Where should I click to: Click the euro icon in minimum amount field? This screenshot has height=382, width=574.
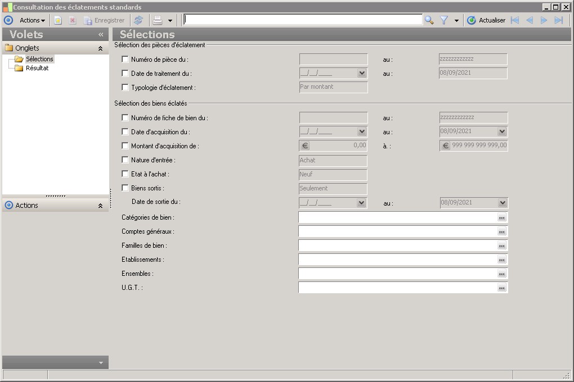tap(306, 146)
